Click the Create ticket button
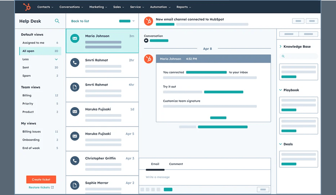Viewport: 336px width, 195px height. [x=41, y=180]
